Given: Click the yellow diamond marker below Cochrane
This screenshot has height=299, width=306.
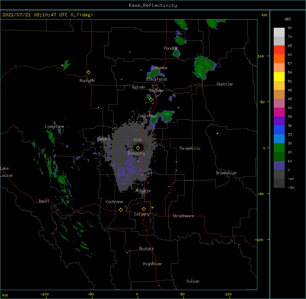Looking at the screenshot, I should (121, 210).
